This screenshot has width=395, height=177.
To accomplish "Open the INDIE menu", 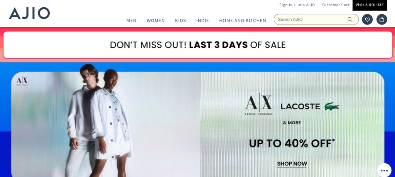I will click(x=203, y=21).
